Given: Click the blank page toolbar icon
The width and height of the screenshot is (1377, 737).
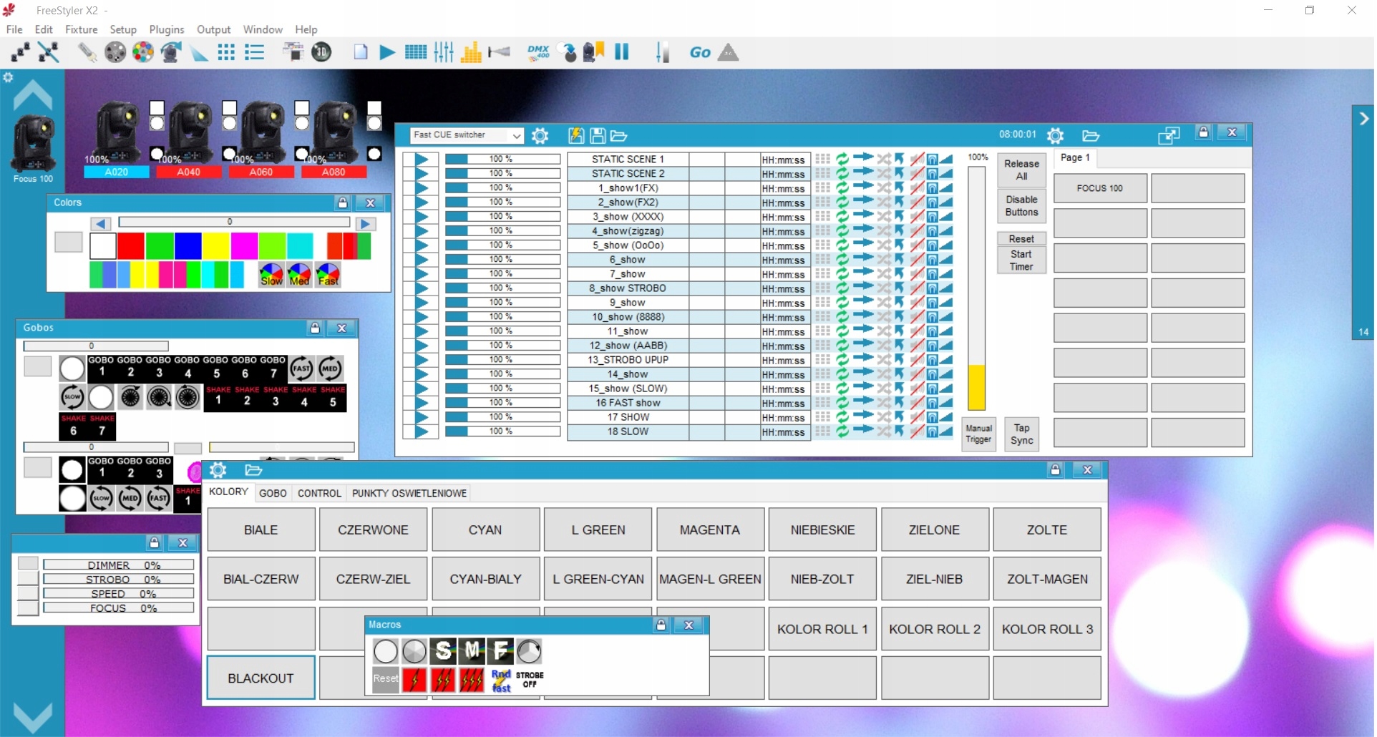Looking at the screenshot, I should (x=361, y=52).
